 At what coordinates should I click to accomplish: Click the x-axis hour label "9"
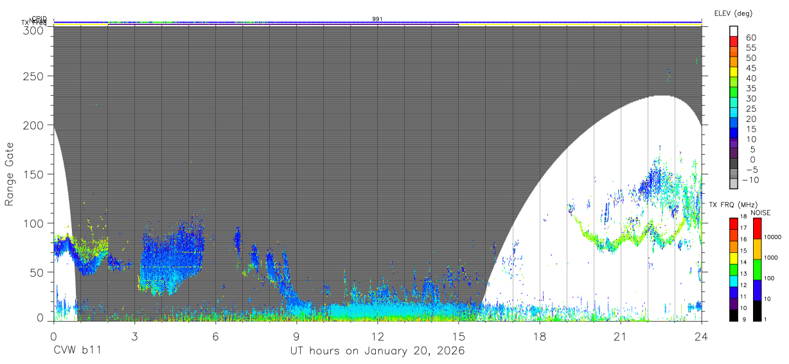[296, 336]
